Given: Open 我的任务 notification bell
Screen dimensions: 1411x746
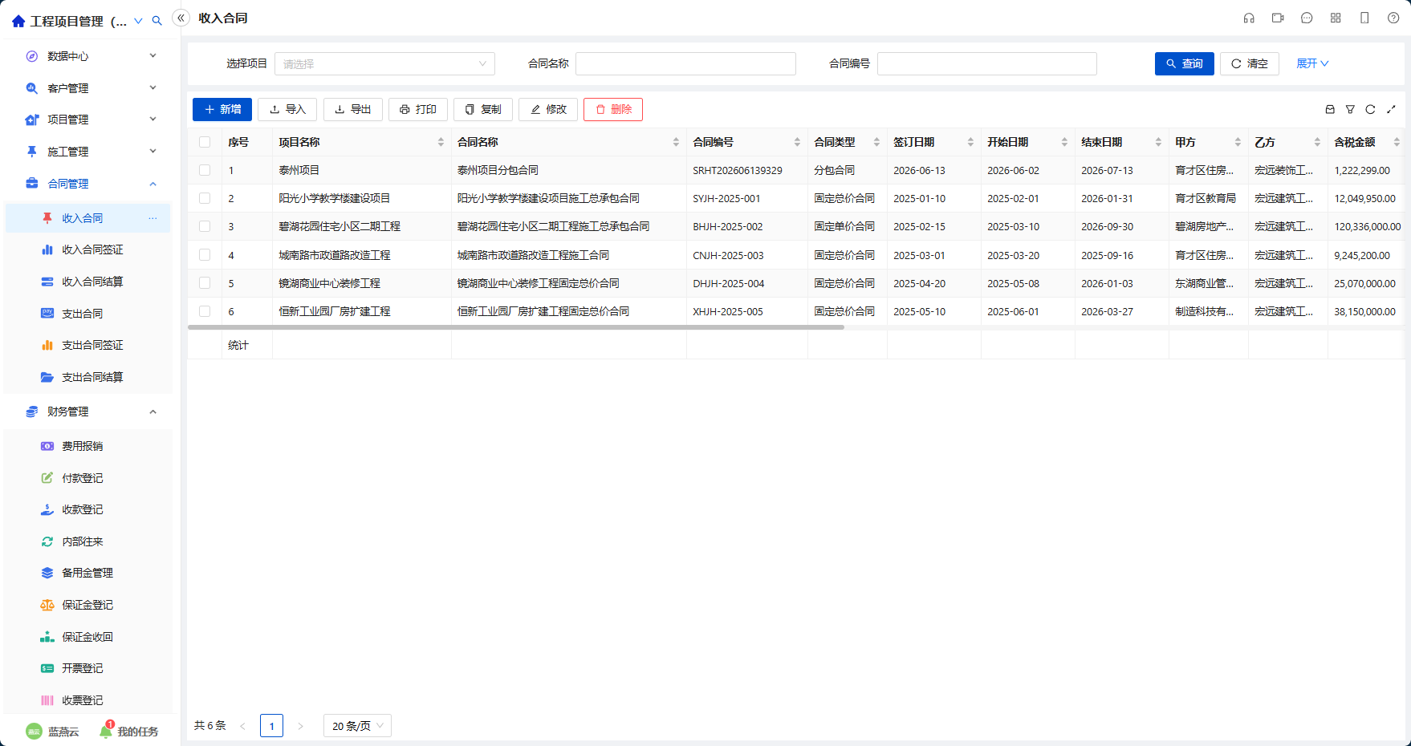Looking at the screenshot, I should click(106, 731).
